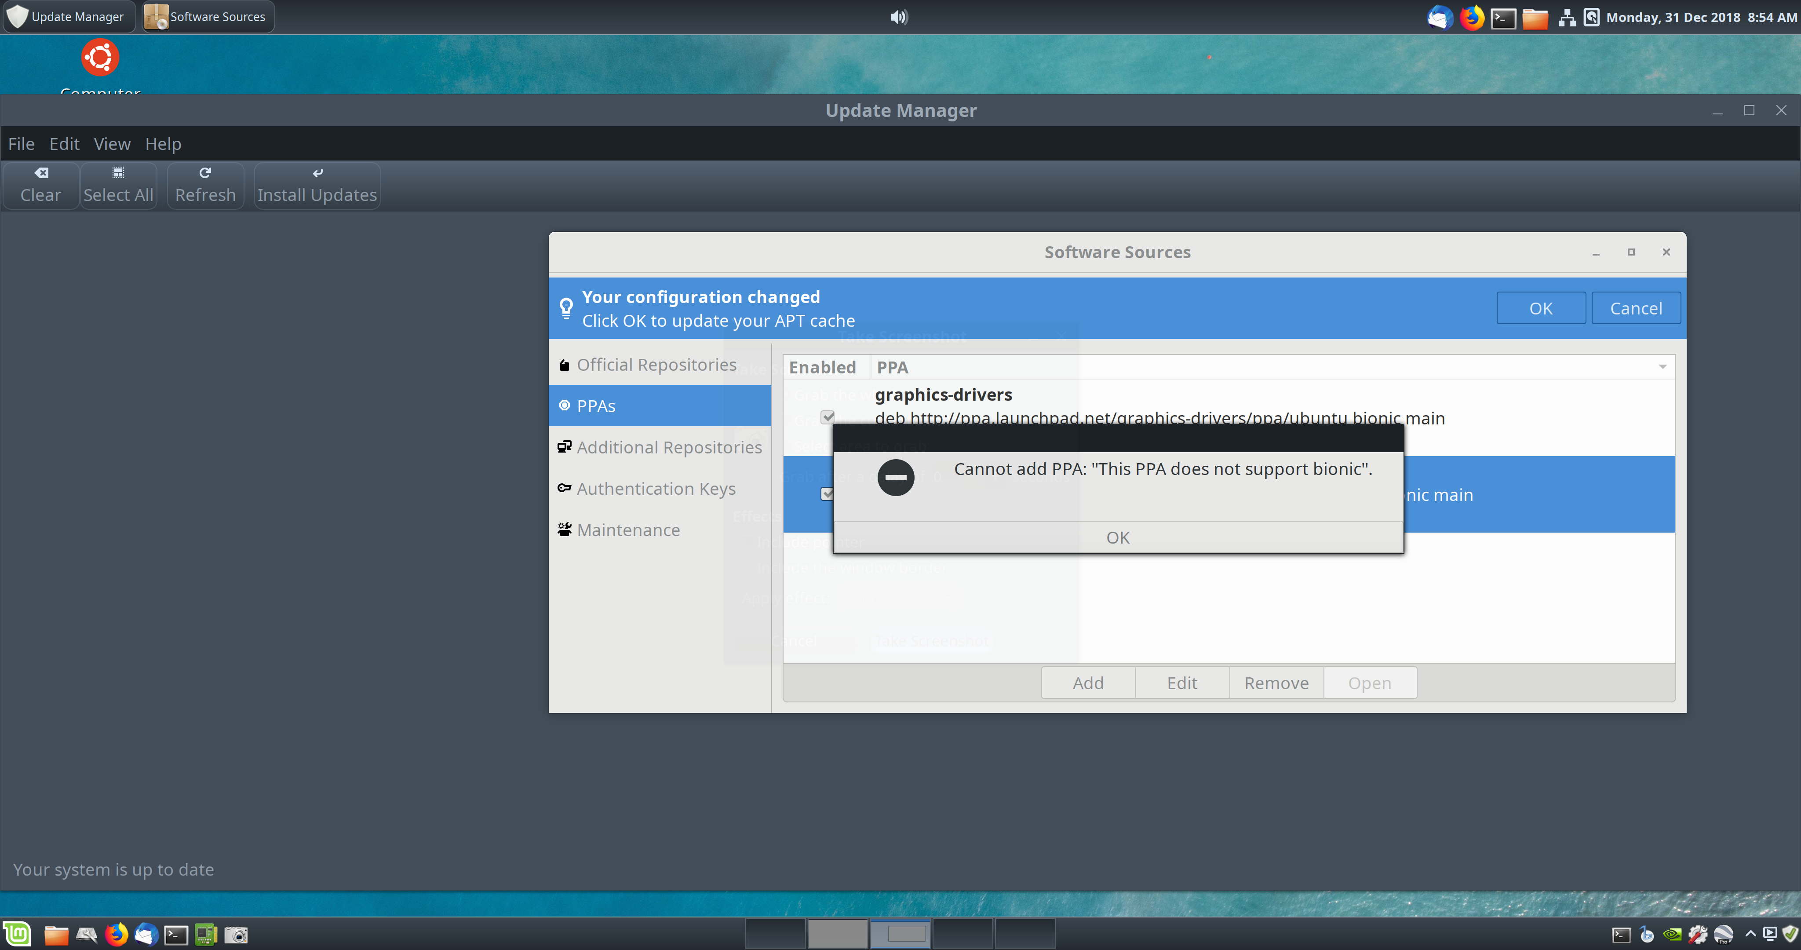Click the gear-and-wrench tray icon
Image resolution: width=1801 pixels, height=950 pixels.
tap(1698, 935)
